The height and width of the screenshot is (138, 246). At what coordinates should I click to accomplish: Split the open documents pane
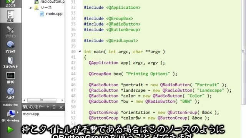(54, 107)
